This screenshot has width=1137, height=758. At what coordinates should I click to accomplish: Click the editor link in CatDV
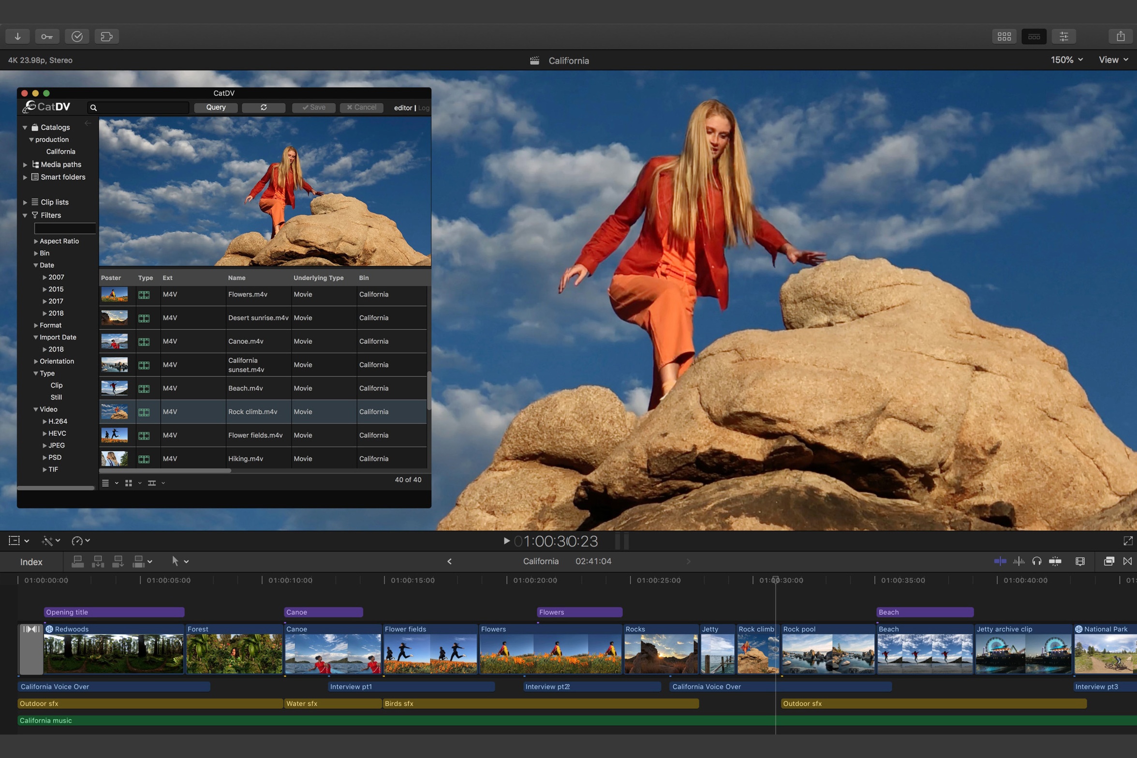click(402, 108)
